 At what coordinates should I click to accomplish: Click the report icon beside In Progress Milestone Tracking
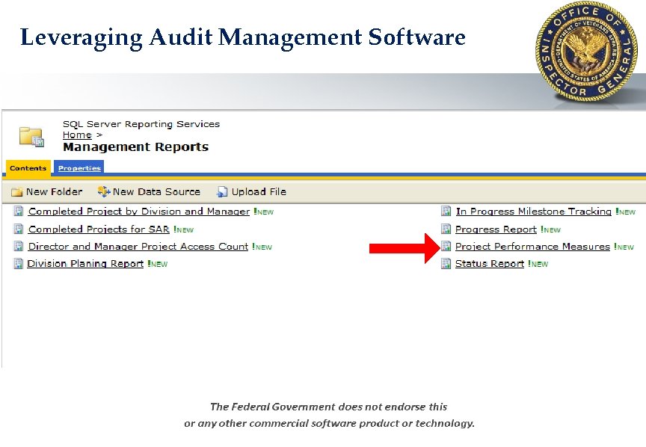point(446,211)
